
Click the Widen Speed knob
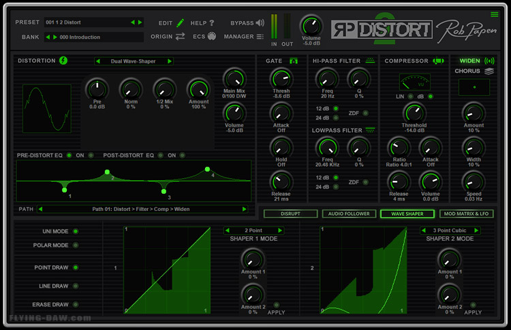coord(474,182)
